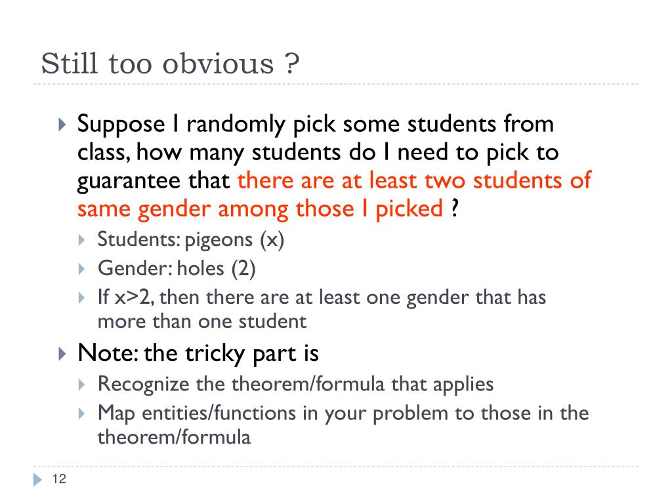Click the bullet arrow before "If x>2"
The height and width of the screenshot is (504, 672).
[81, 297]
